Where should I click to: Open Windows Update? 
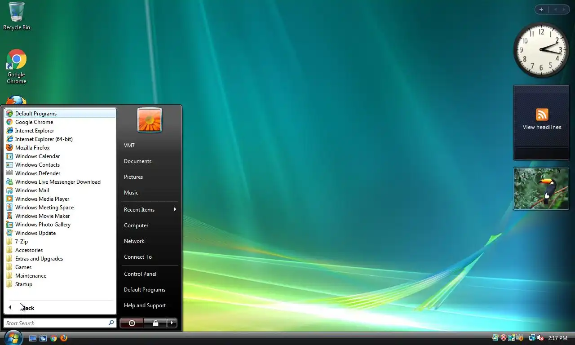coord(60,233)
